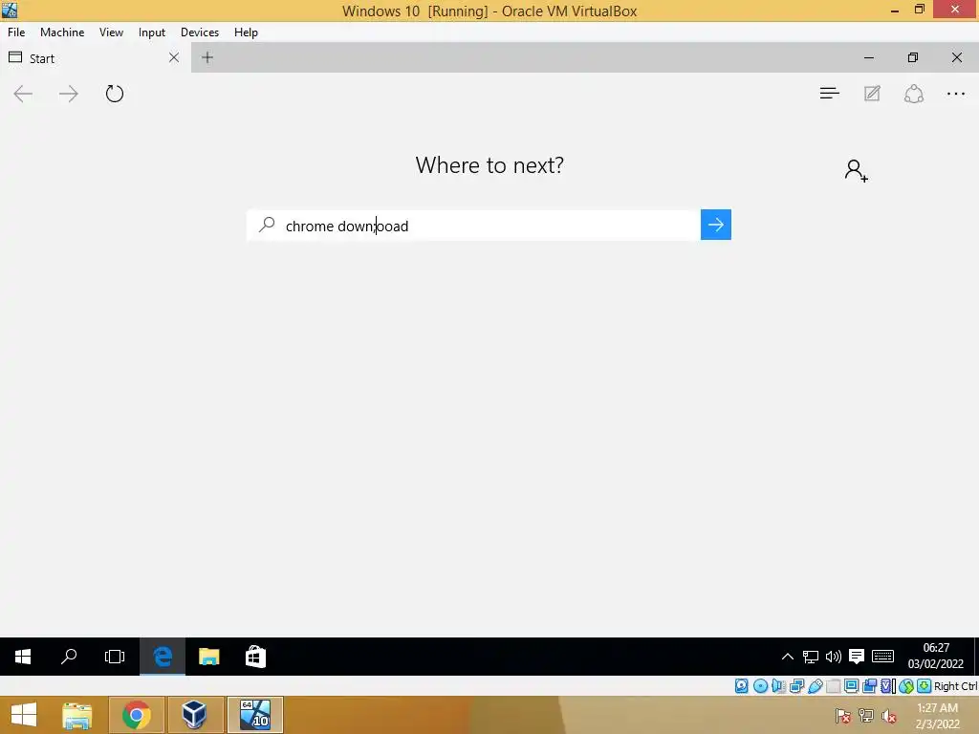Screen dimensions: 979x734
Task: Open a new Edge tab with plus
Action: 207,57
